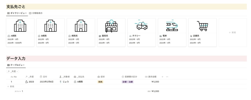Click the 発熱 symptom tag
The width and height of the screenshot is (251, 100).
(100, 82)
